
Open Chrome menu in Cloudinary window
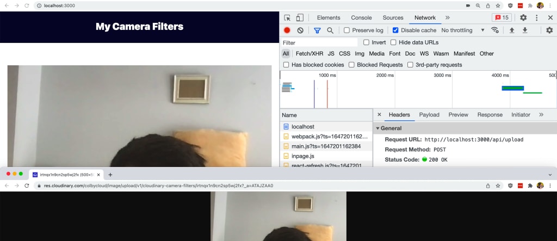[550, 186]
